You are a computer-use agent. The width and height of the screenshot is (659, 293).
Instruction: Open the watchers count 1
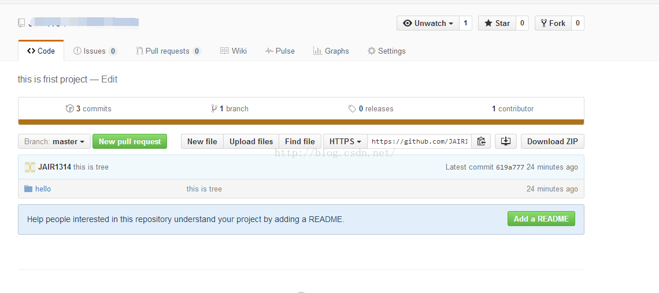(466, 23)
